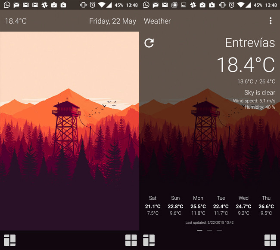Tap the Sky is clear description
This screenshot has height=250, width=280.
click(260, 93)
